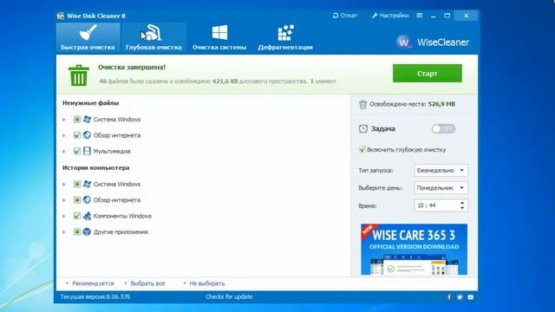Click trash icon beside Освобождено места
The image size is (555, 312).
point(362,104)
